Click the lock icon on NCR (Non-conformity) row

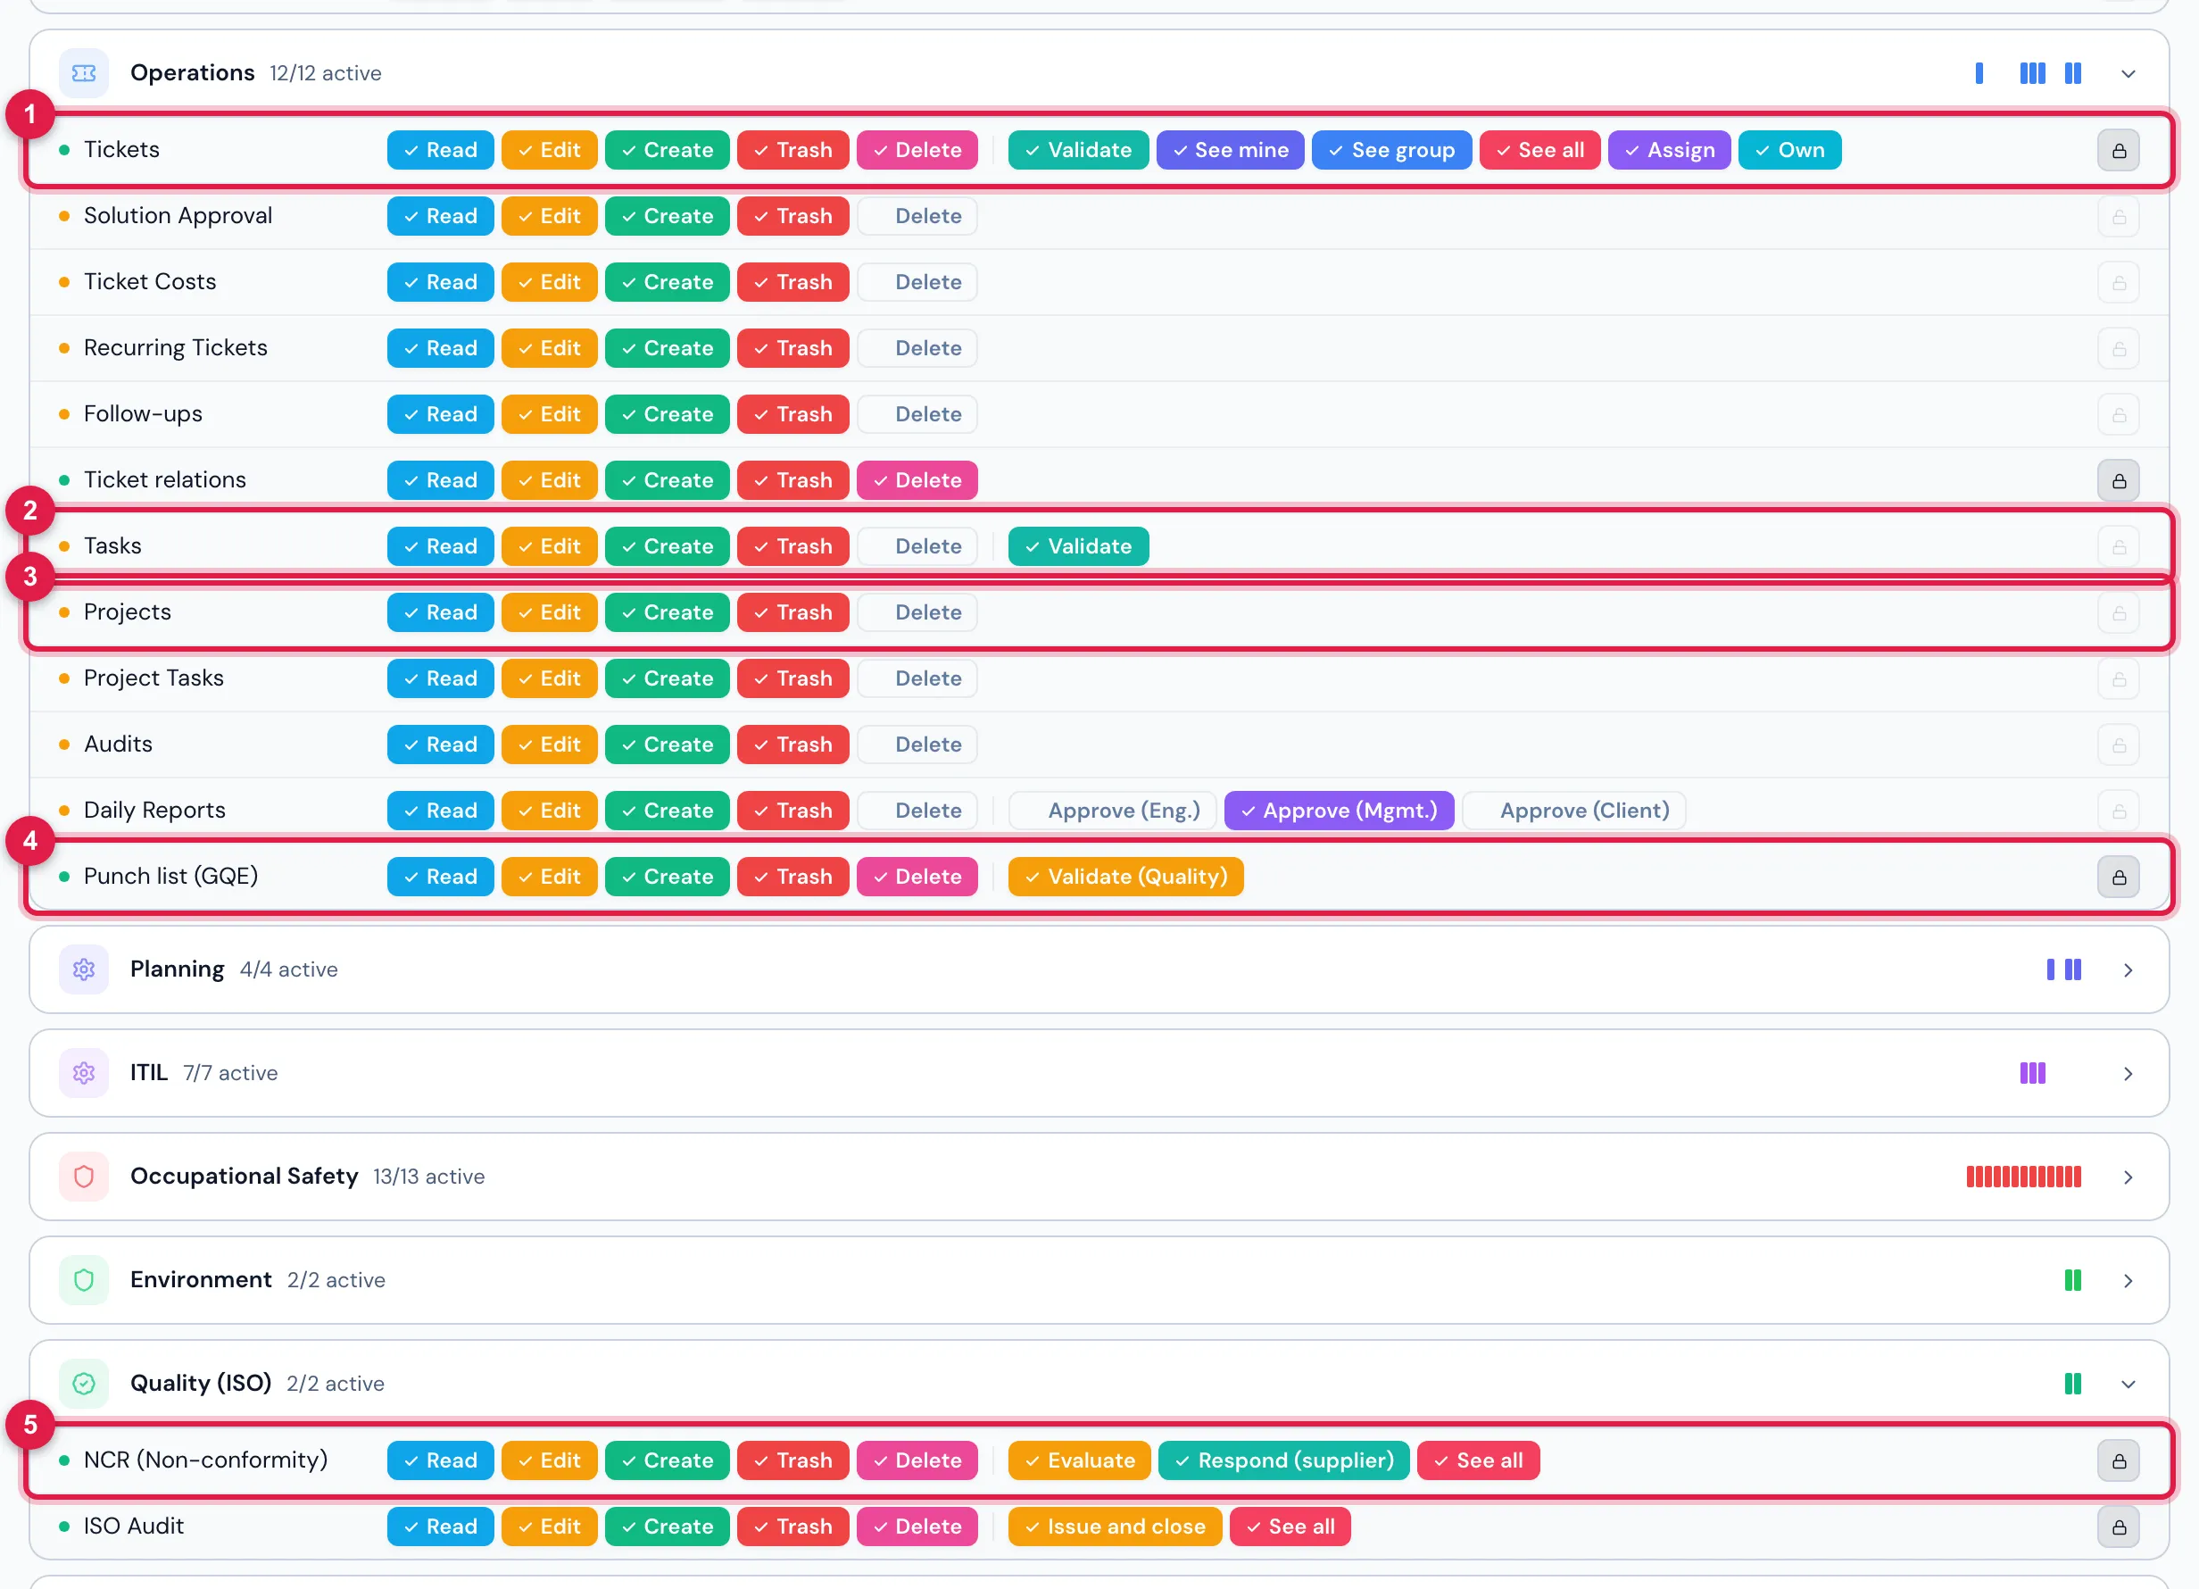[x=2119, y=1461]
